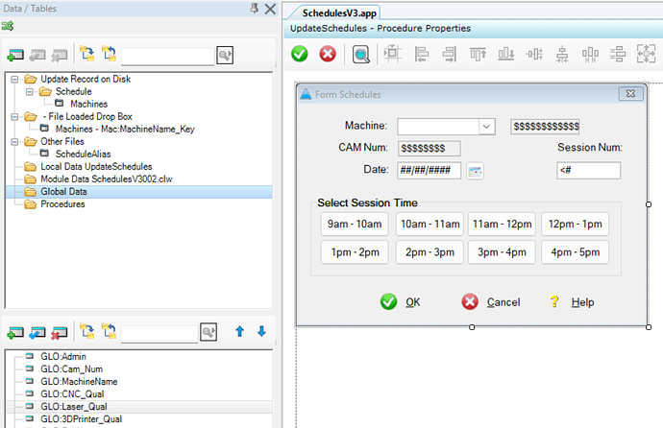Open the calendar lookup icon next to Date field
This screenshot has height=428, width=663.
tap(475, 172)
